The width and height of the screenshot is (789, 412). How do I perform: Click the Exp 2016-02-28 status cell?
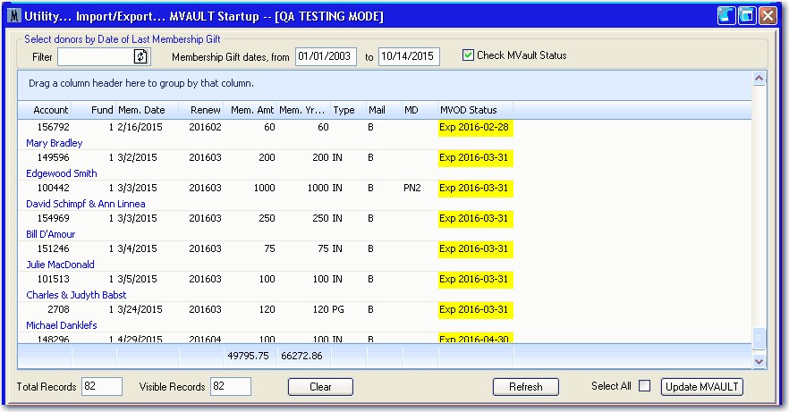click(476, 128)
